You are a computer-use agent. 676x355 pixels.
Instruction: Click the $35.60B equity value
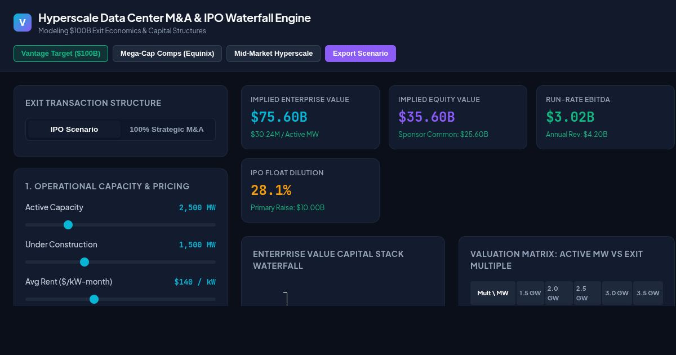426,117
